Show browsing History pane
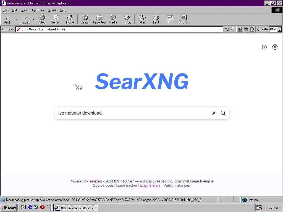The height and width of the screenshot is (212, 283). pyautogui.click(x=127, y=20)
